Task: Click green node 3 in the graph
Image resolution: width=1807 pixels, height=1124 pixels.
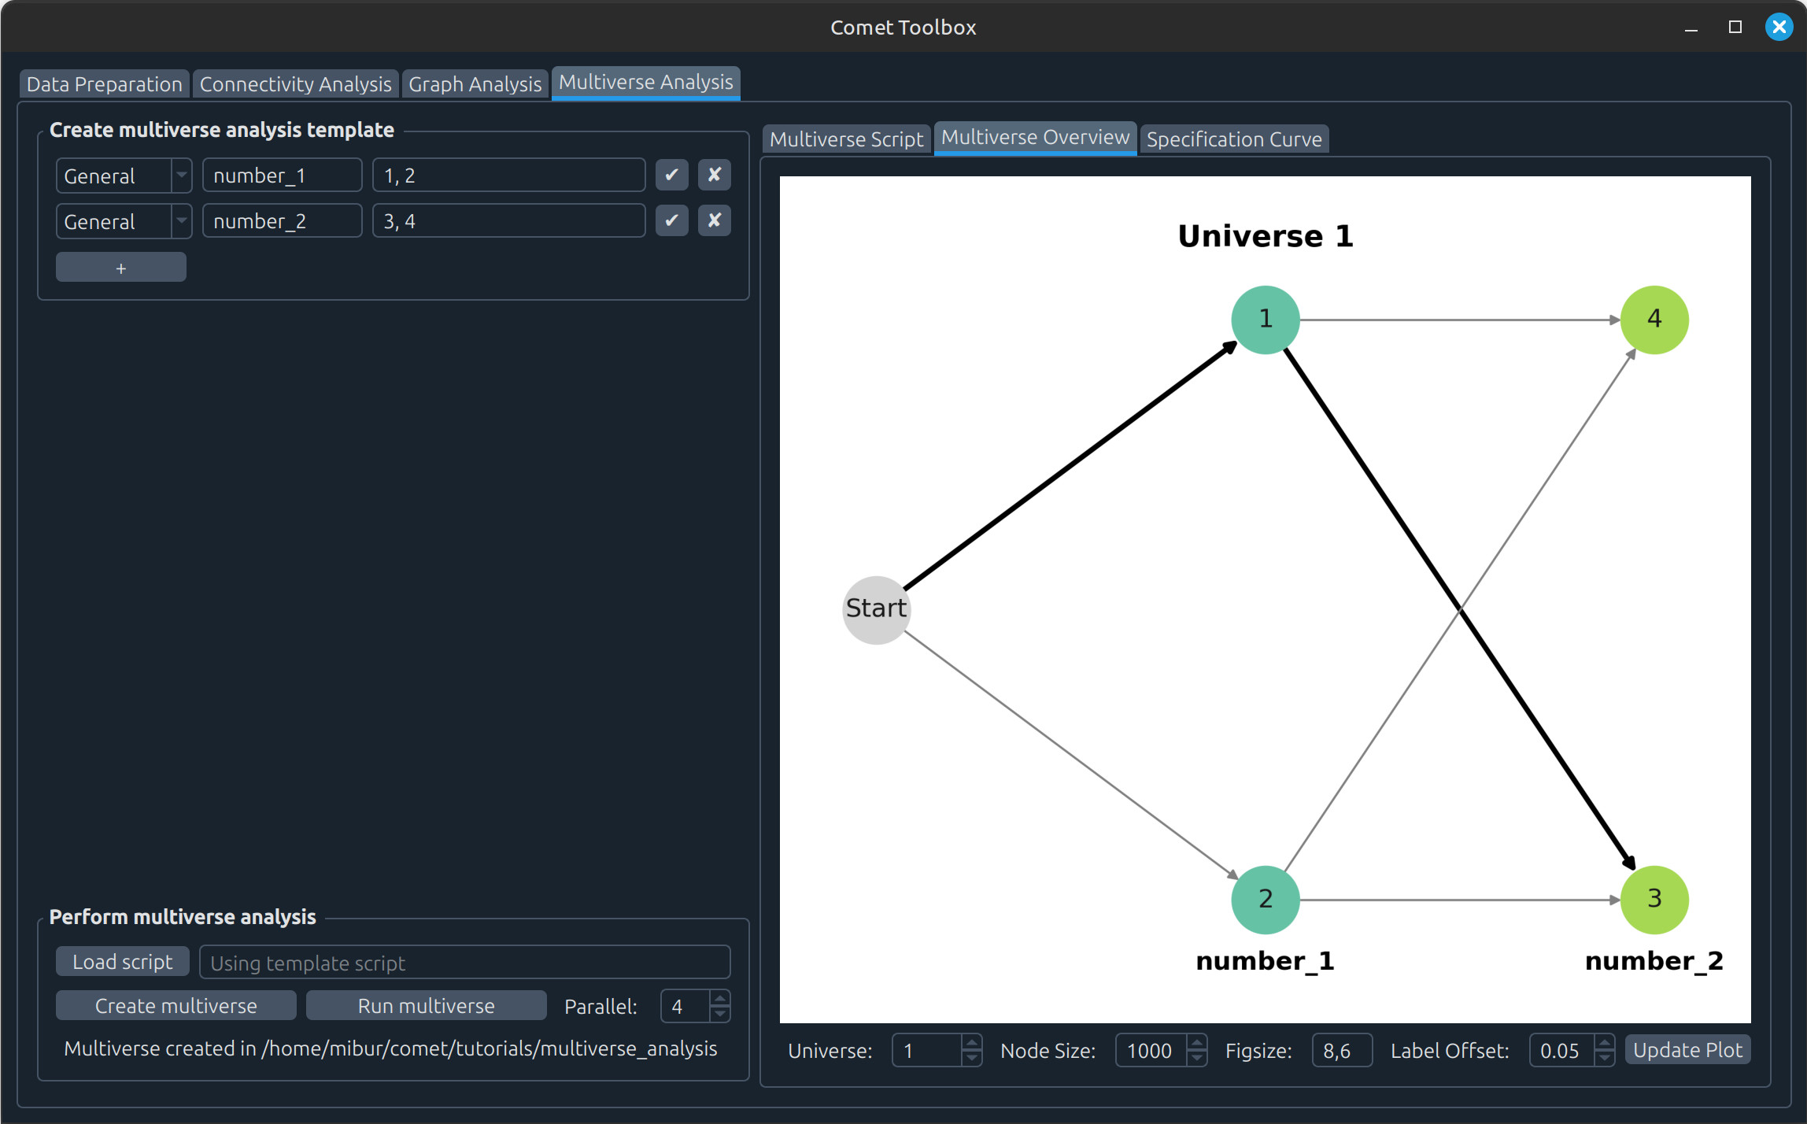Action: [1654, 899]
